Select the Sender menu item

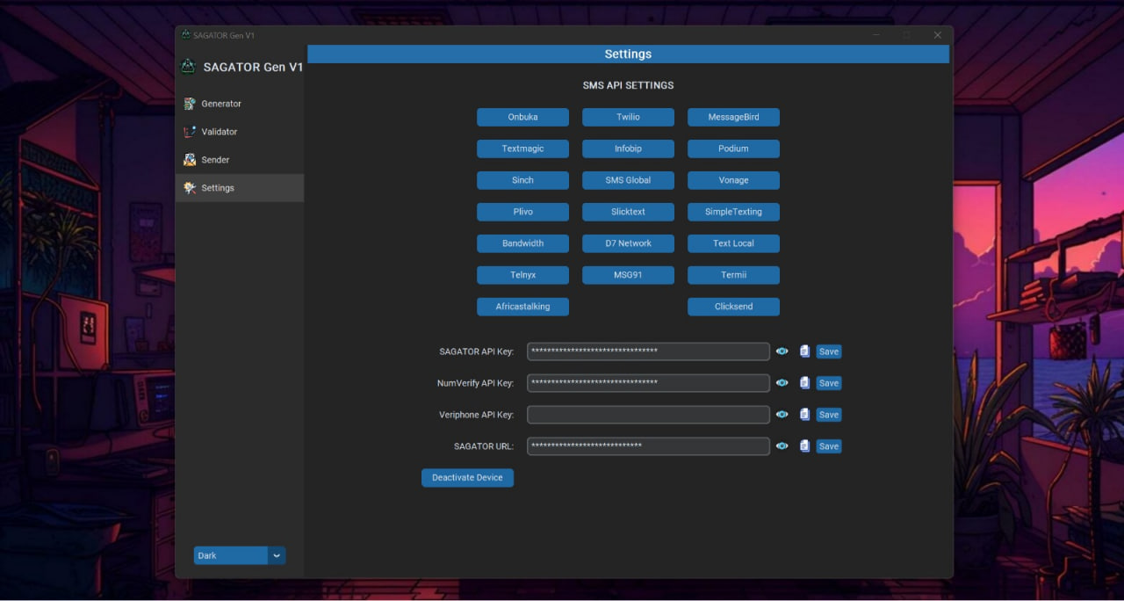click(x=240, y=160)
